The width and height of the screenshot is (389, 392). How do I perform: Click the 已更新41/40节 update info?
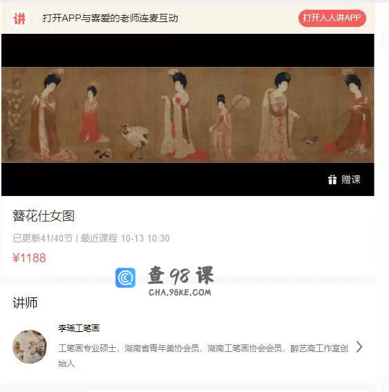point(43,238)
